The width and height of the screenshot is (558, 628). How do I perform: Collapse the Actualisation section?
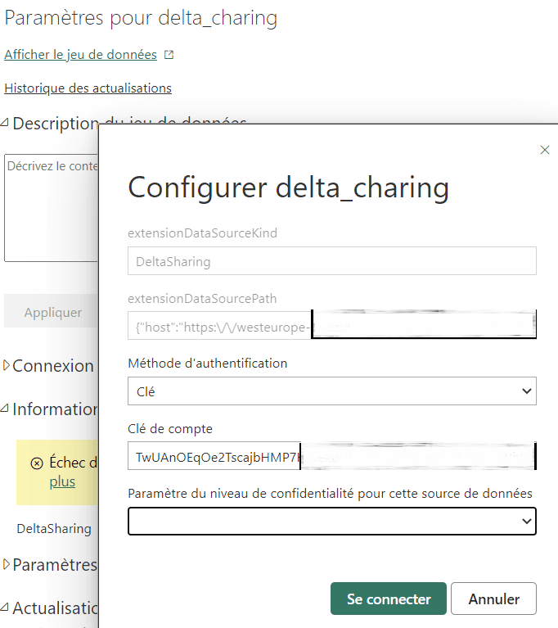coord(4,608)
